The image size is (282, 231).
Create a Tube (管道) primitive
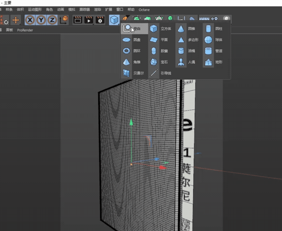click(x=214, y=51)
